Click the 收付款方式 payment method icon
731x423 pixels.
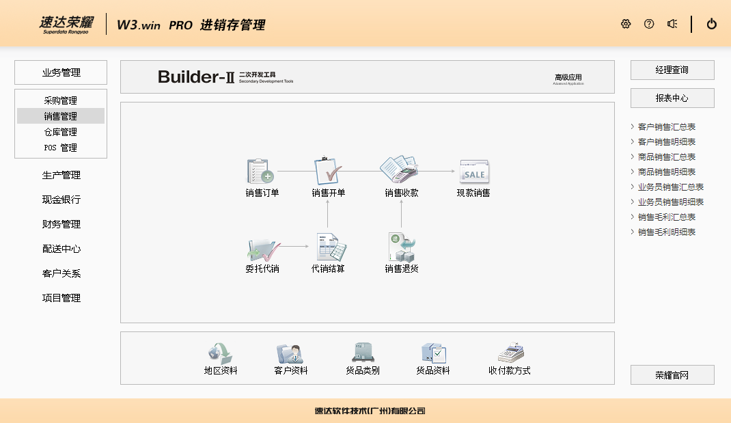[x=510, y=355]
